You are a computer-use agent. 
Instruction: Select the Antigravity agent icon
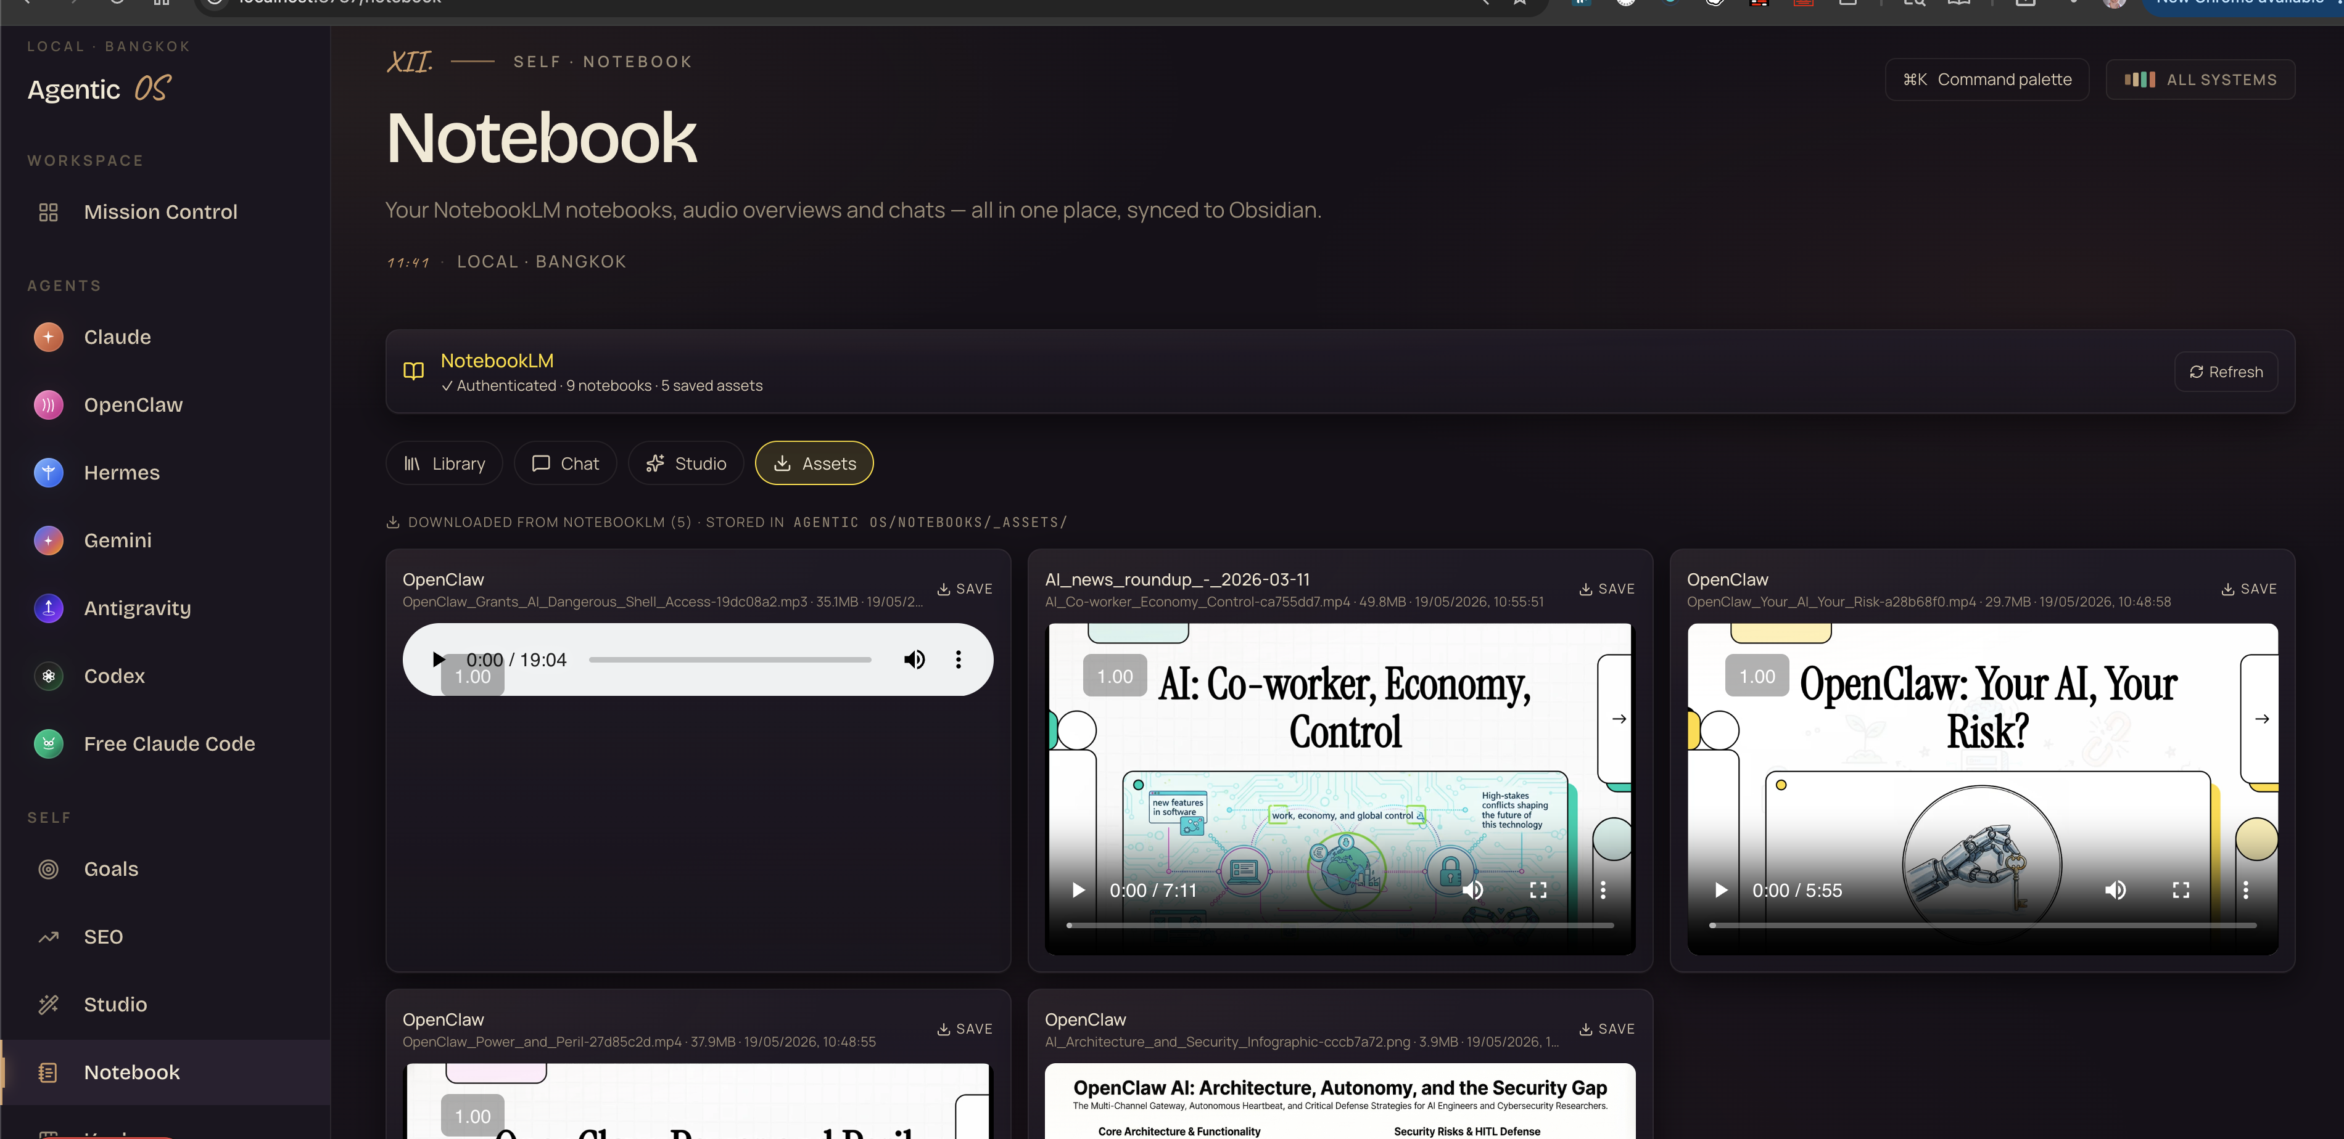[48, 608]
